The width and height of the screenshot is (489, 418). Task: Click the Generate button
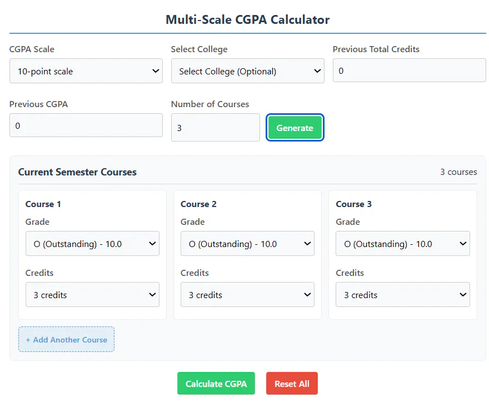coord(295,128)
